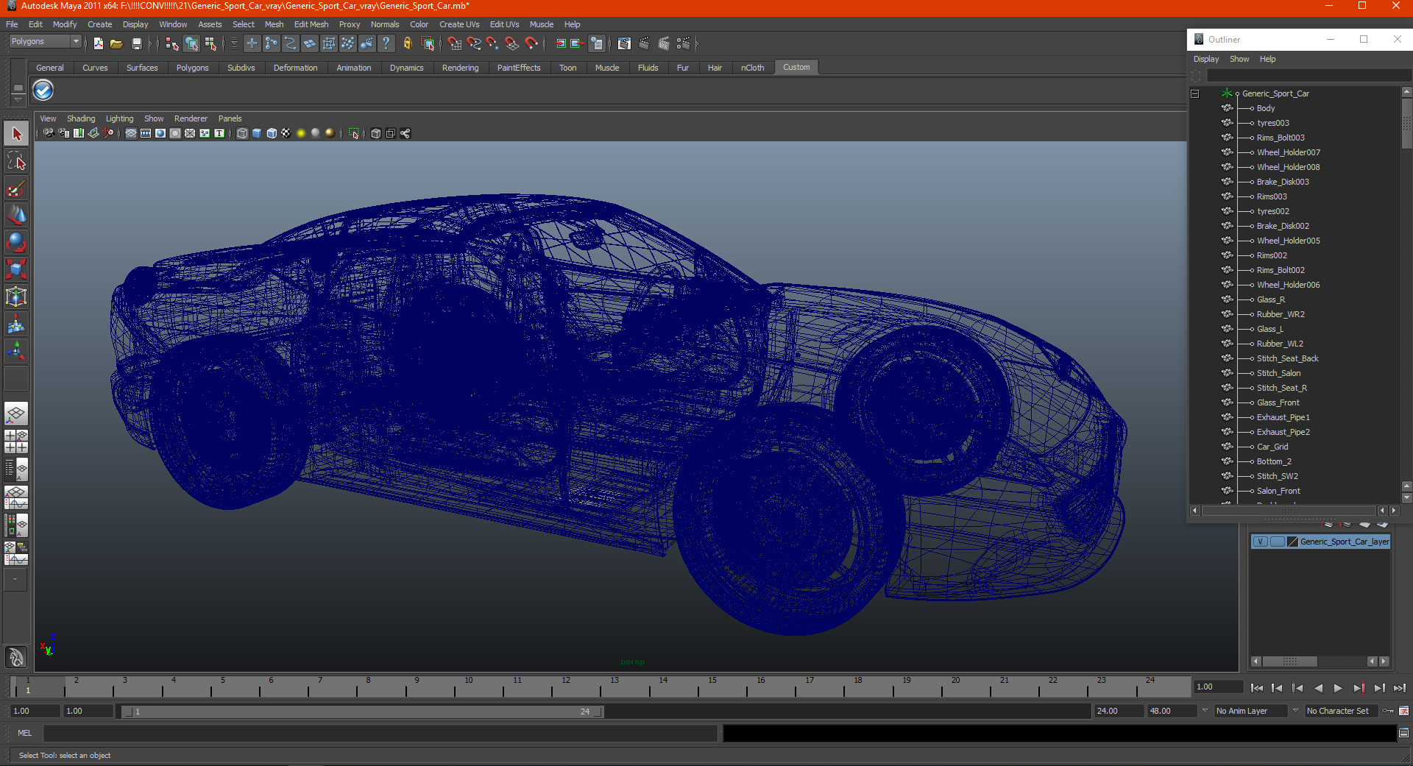This screenshot has width=1413, height=766.
Task: Click the New Scene icon
Action: (x=98, y=44)
